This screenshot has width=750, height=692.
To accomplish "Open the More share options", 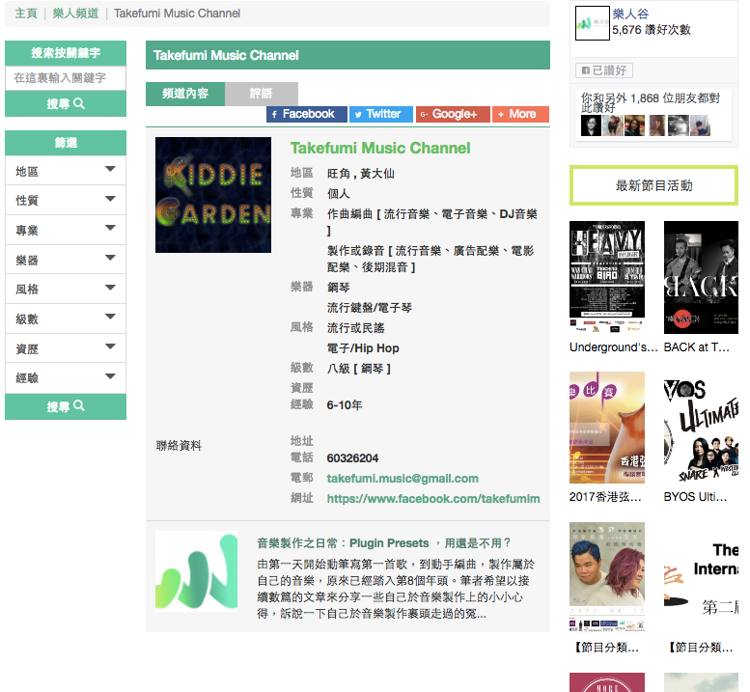I will pos(520,114).
